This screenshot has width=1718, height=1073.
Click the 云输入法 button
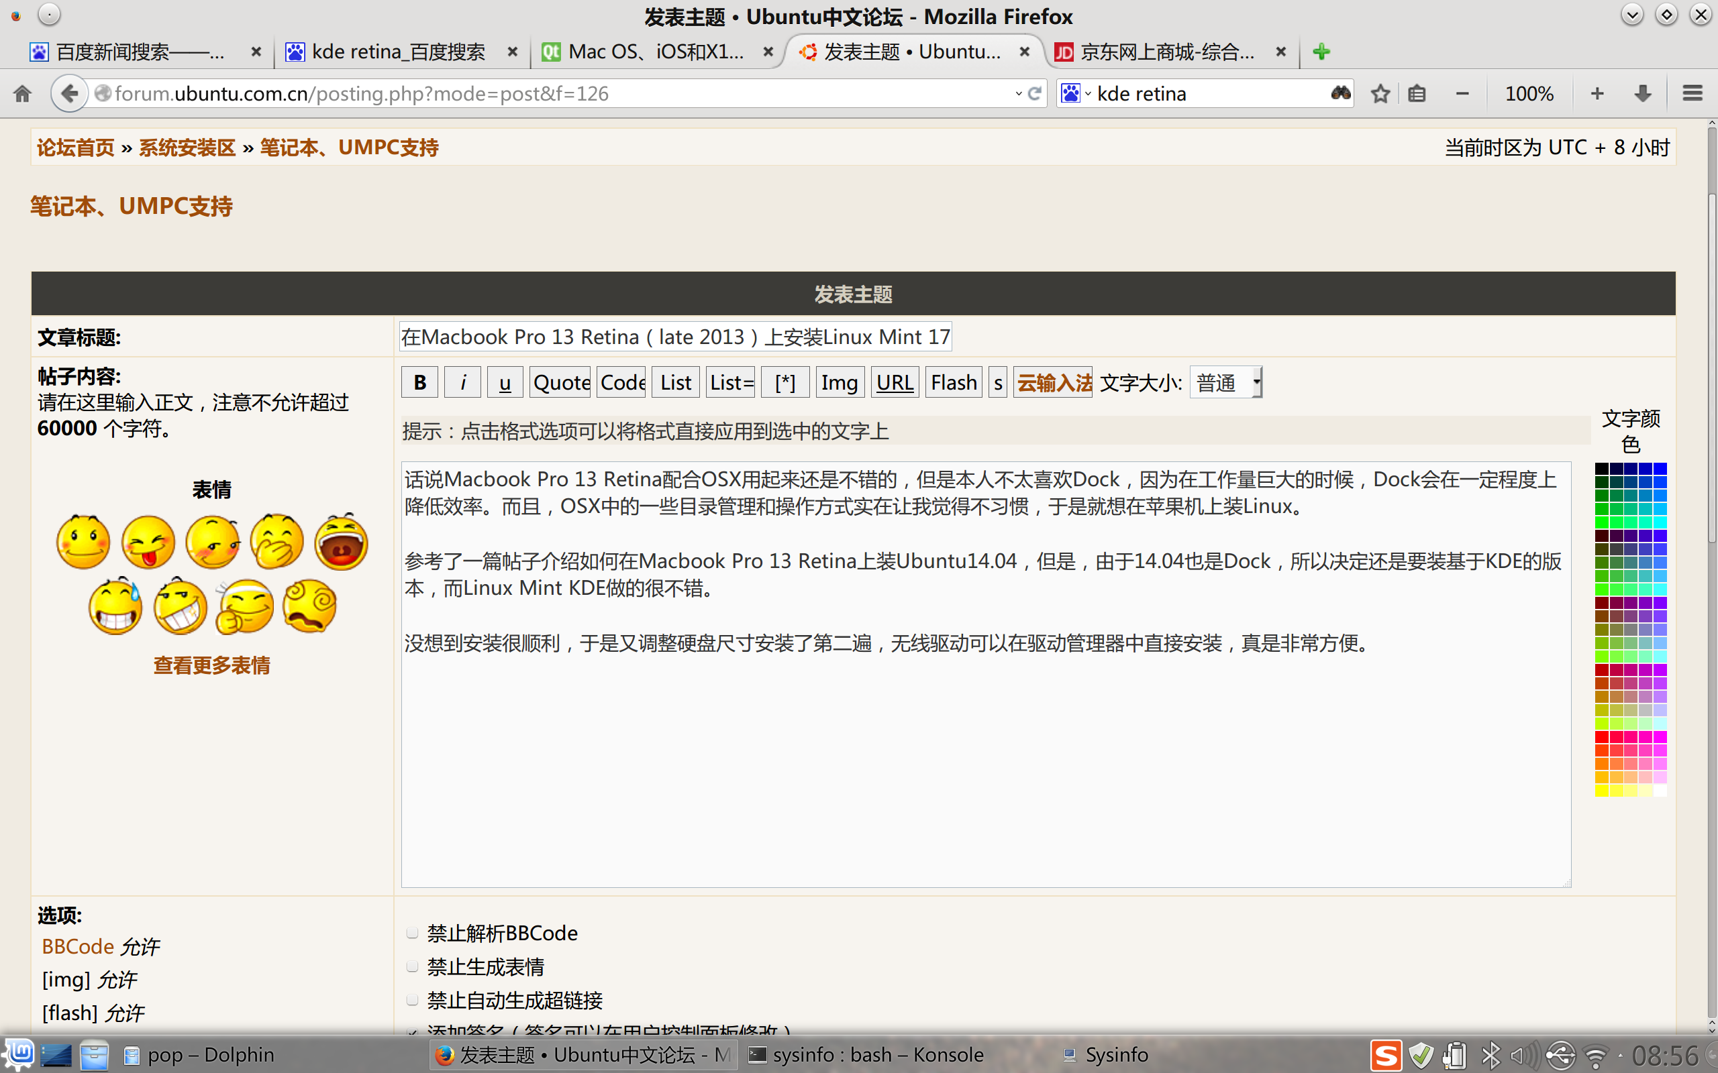click(1053, 382)
